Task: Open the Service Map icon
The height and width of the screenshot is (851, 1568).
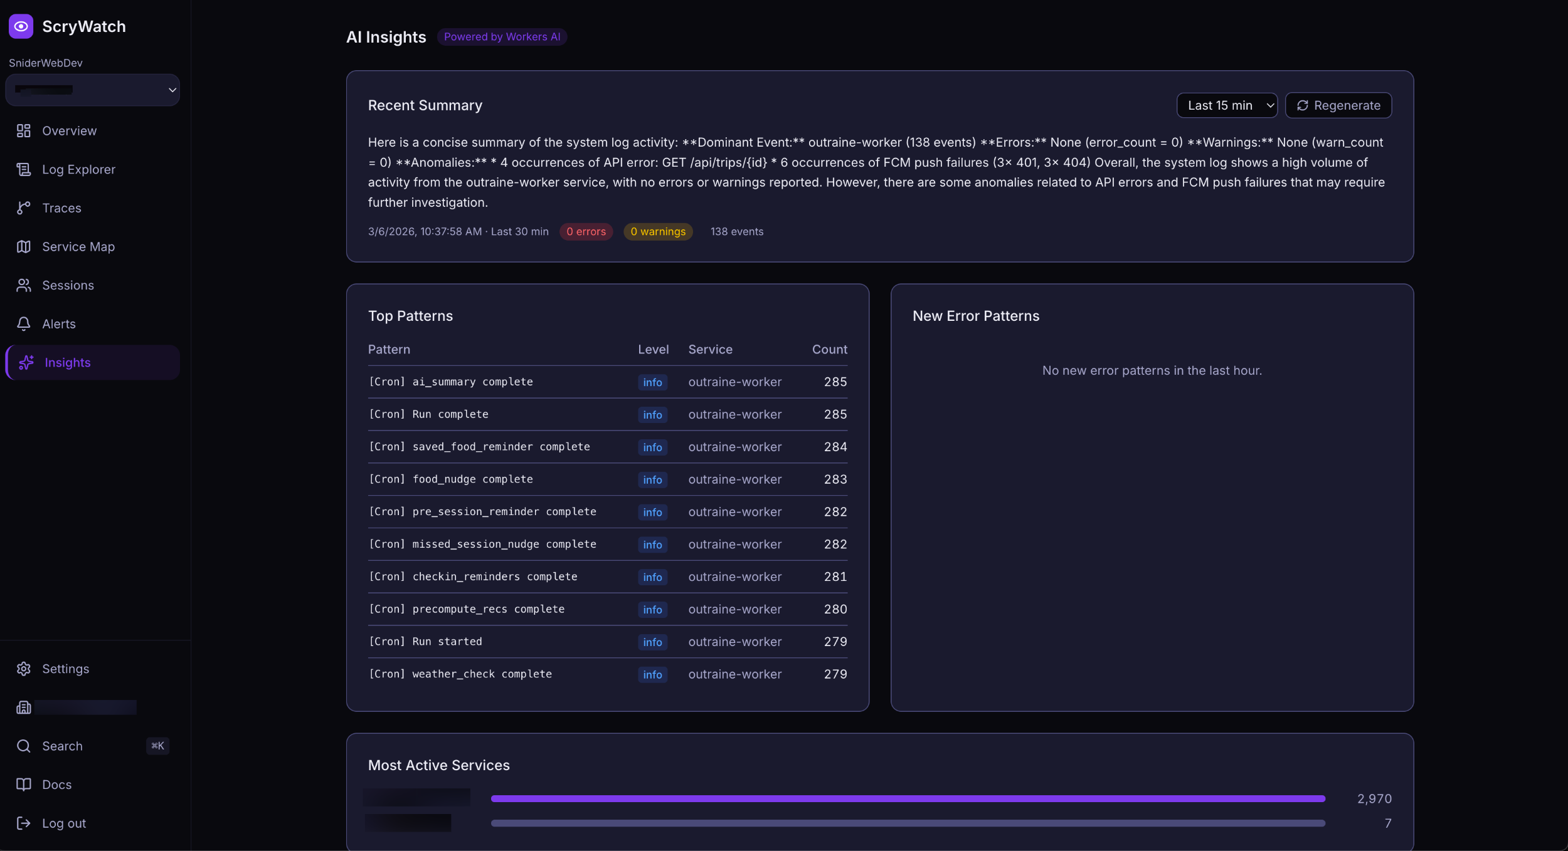Action: pos(24,246)
